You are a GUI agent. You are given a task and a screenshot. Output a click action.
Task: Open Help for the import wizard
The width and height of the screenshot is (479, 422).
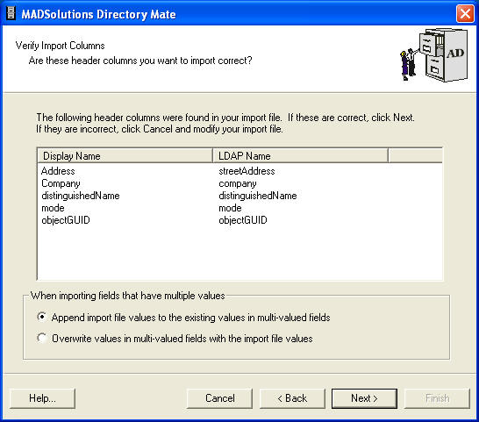pos(42,398)
